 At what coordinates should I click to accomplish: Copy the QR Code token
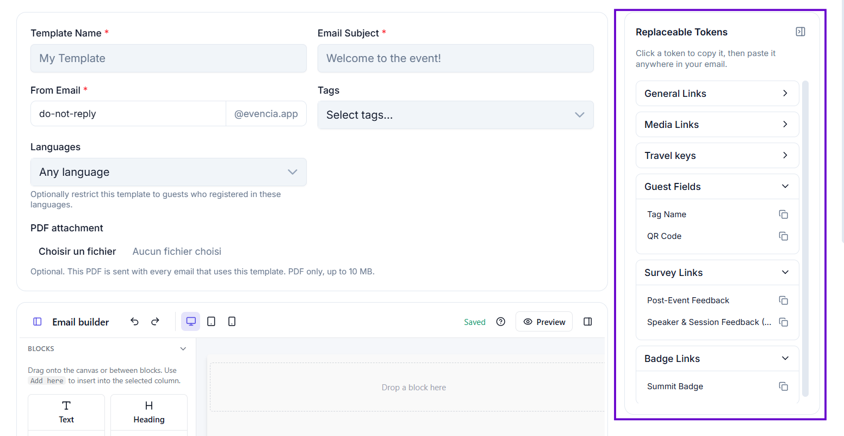784,236
